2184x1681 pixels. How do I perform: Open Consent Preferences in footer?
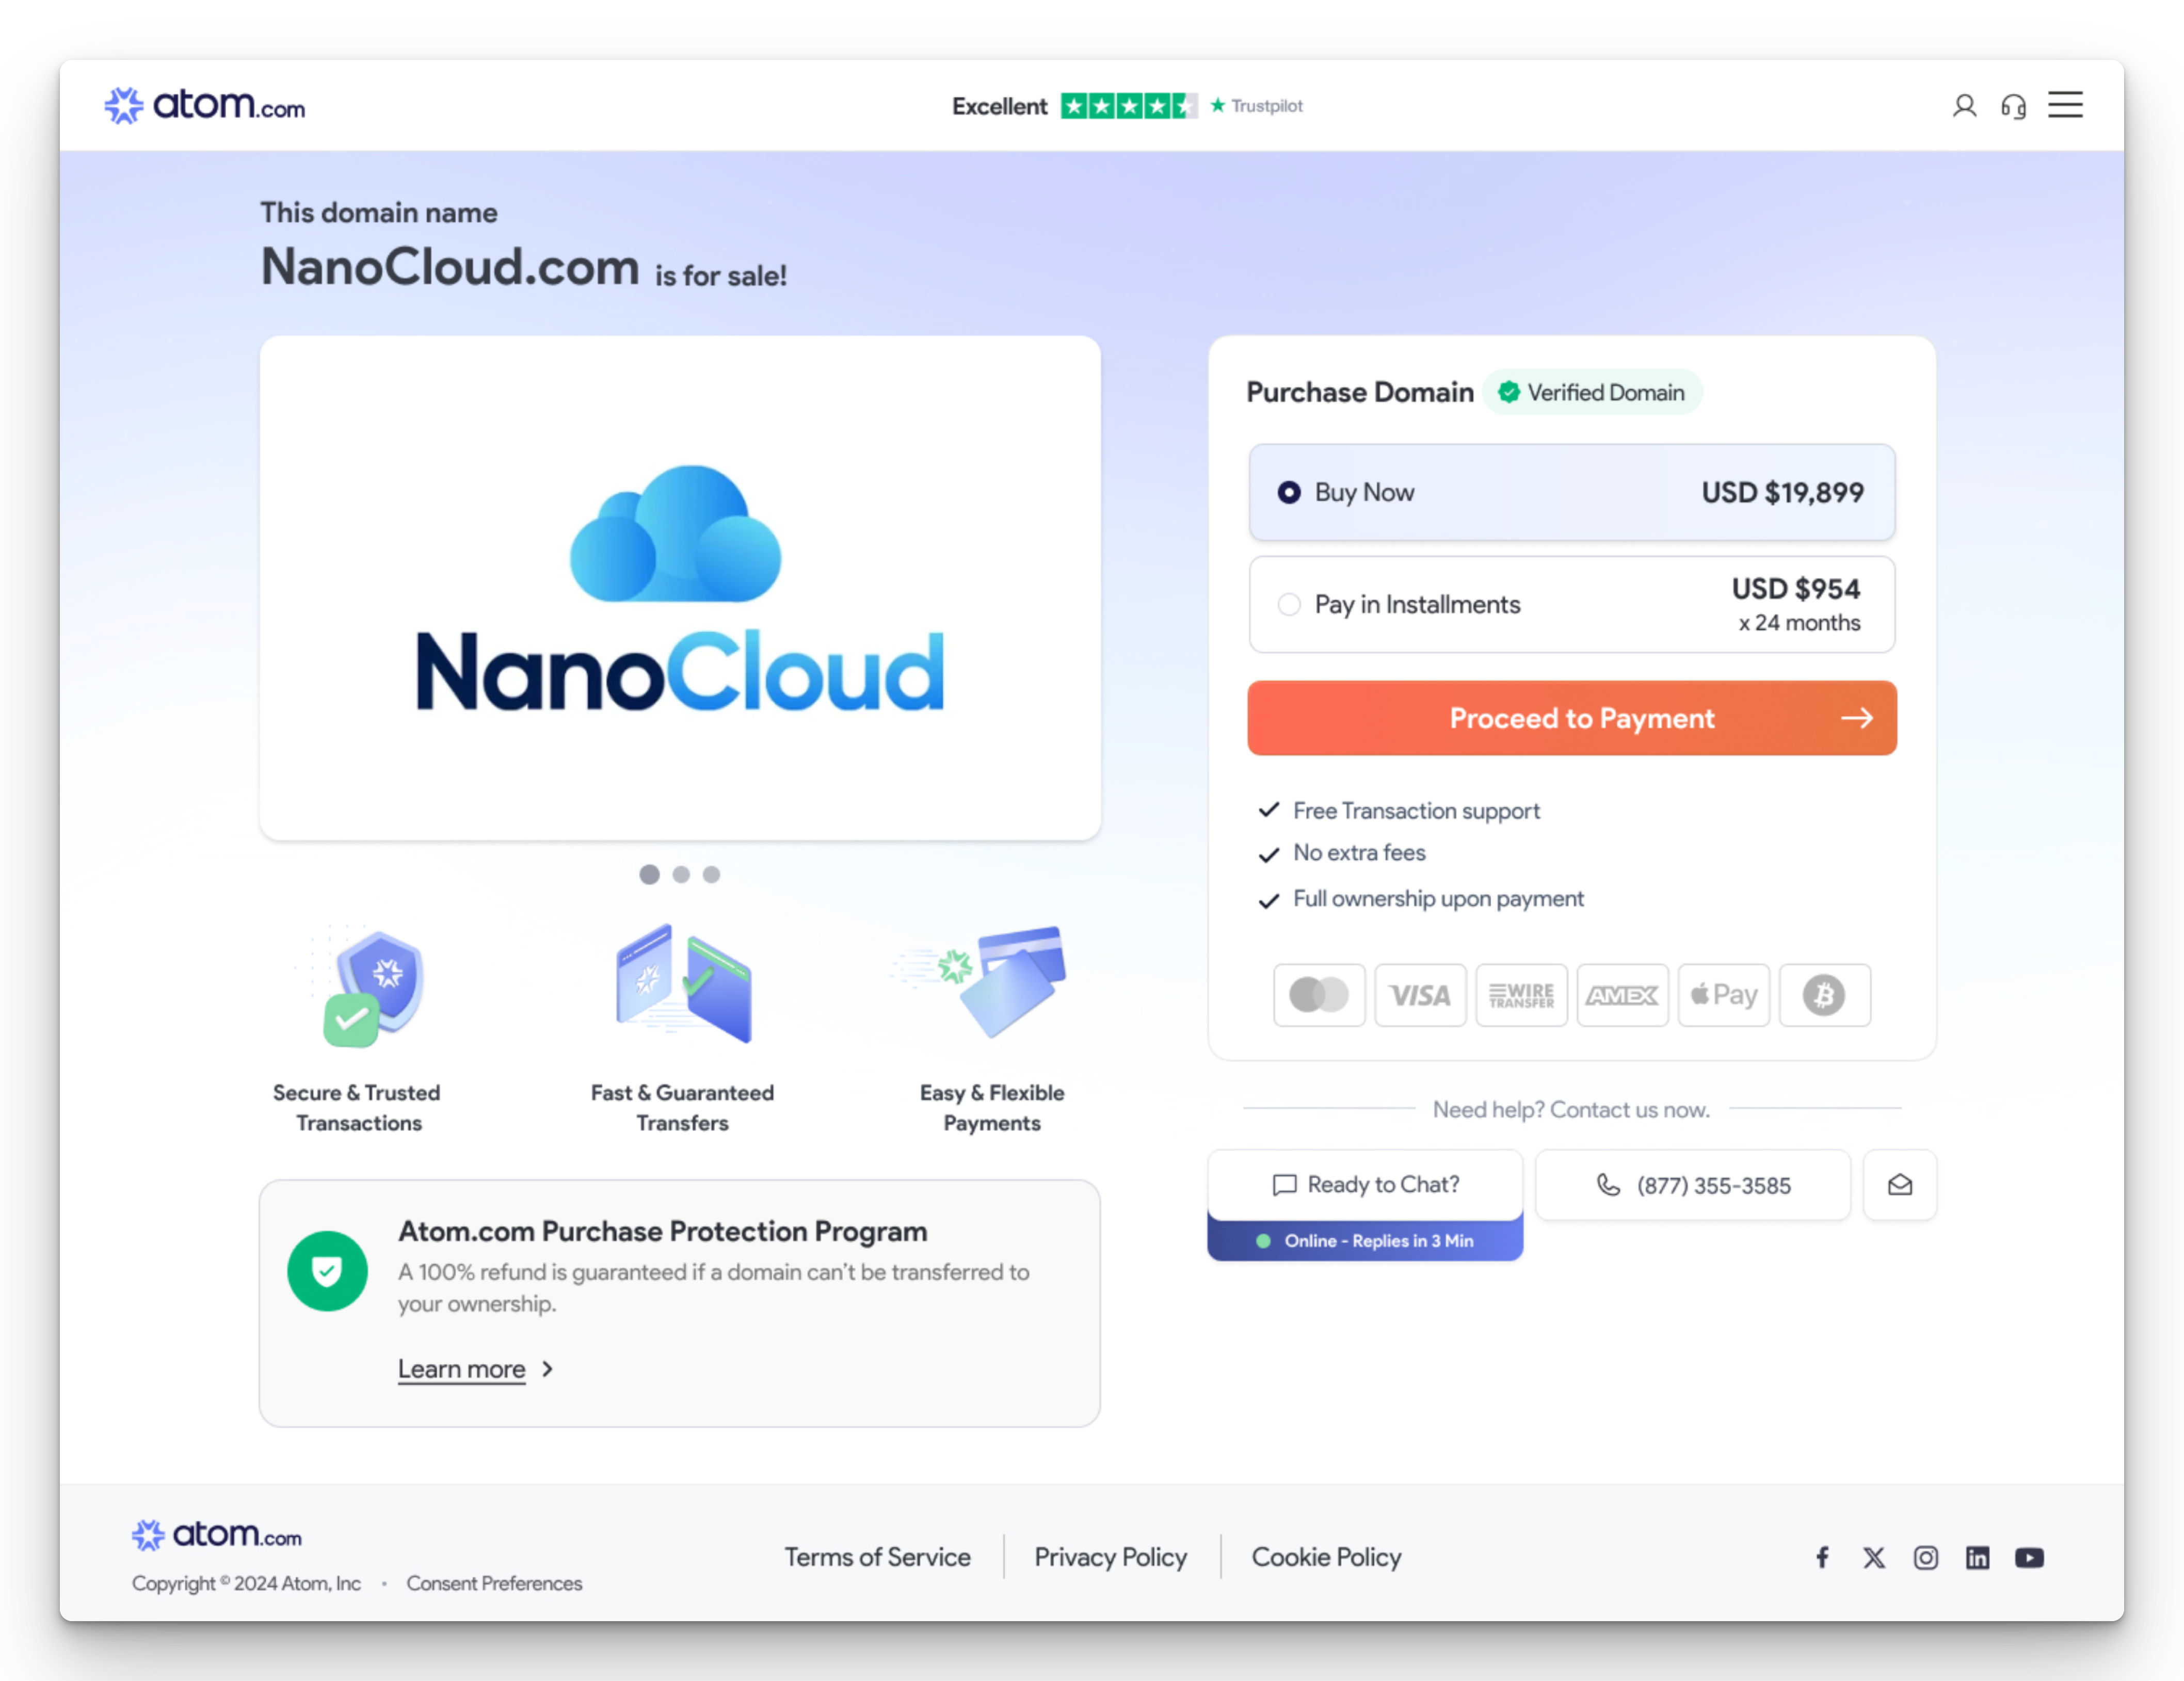tap(494, 1583)
